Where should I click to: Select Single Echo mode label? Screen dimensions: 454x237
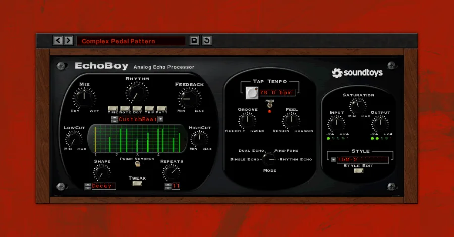coord(244,159)
